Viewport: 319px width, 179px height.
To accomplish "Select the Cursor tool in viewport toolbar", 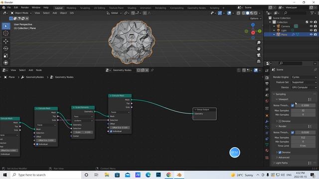I will tap(5, 33).
